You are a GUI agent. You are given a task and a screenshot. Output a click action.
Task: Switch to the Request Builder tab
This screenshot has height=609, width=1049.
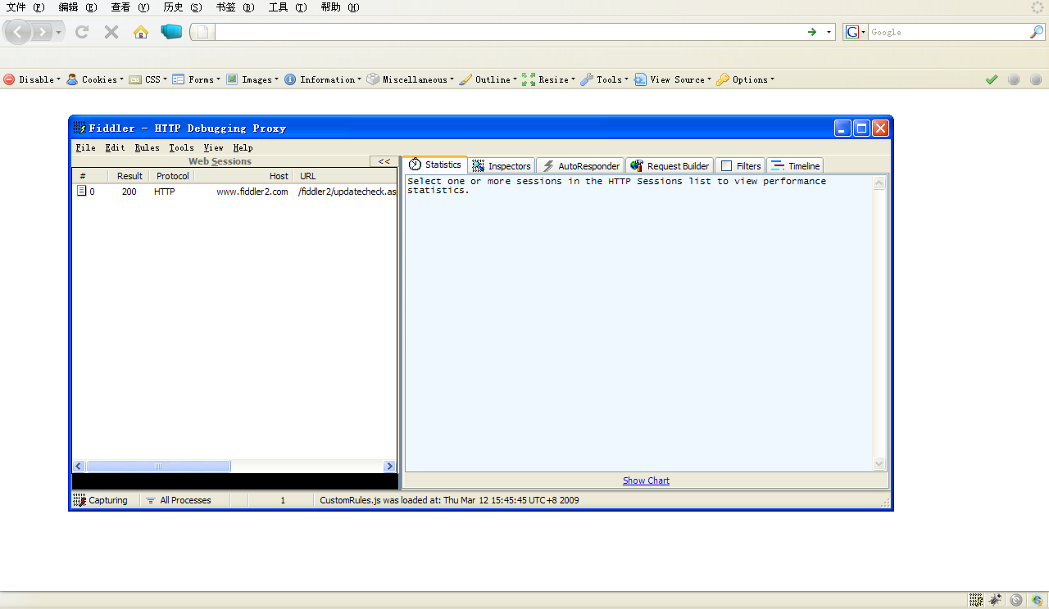pos(670,165)
